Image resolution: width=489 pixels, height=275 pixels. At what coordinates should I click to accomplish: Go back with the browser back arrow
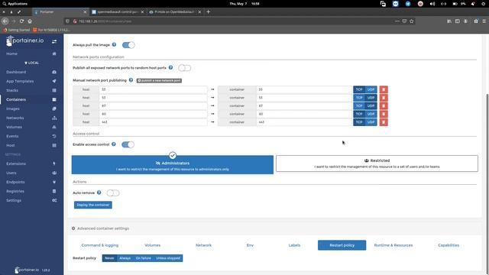coord(5,21)
